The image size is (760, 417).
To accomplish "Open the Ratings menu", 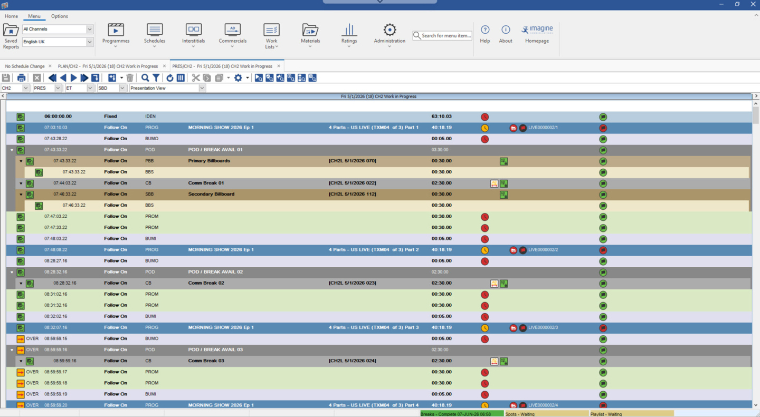I will (349, 35).
